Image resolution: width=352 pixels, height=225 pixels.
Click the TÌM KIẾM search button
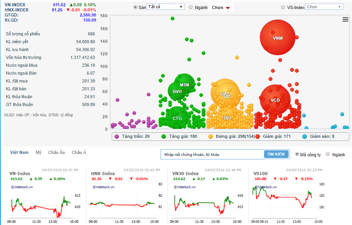point(276,154)
